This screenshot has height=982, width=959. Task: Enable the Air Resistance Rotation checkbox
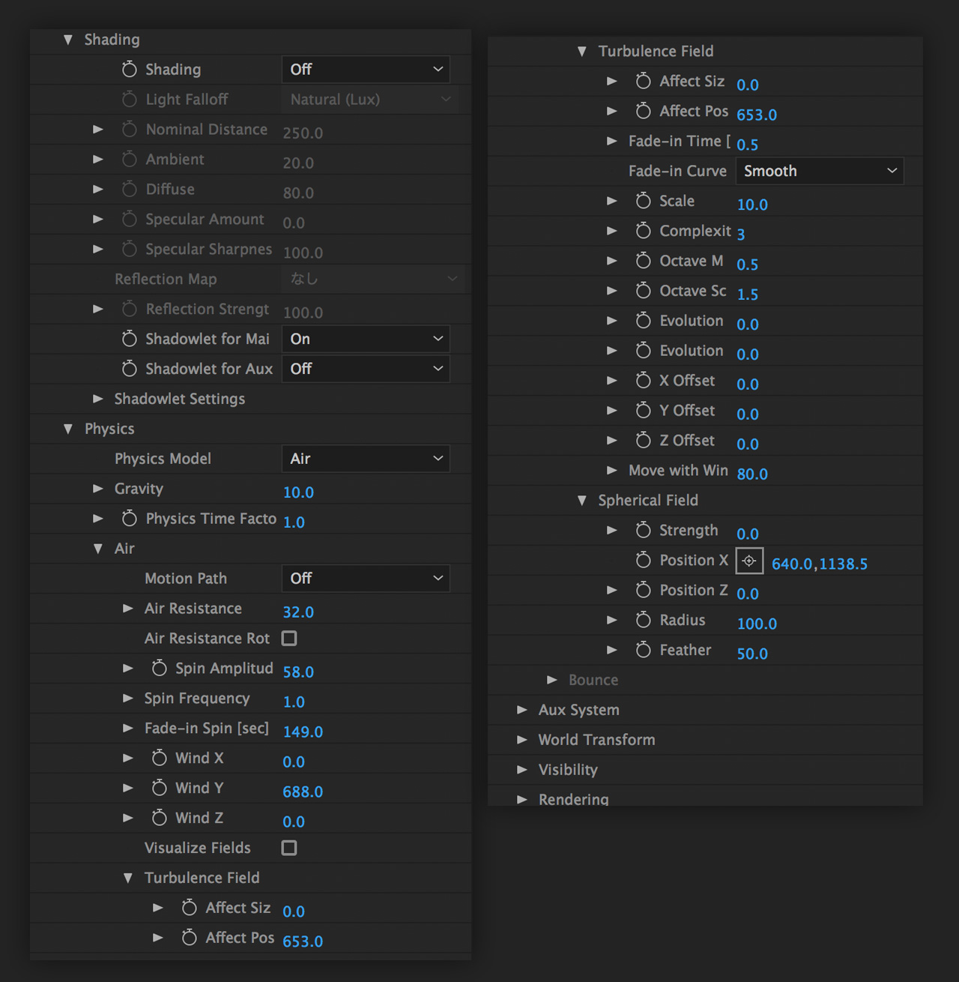[x=289, y=638]
